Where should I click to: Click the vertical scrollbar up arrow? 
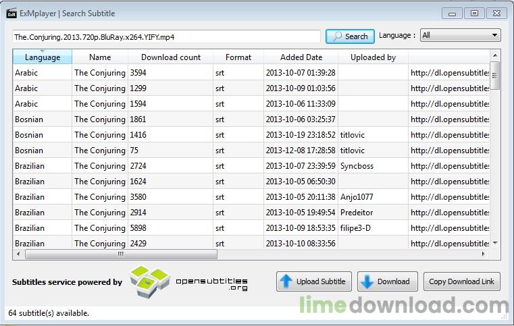pos(495,55)
